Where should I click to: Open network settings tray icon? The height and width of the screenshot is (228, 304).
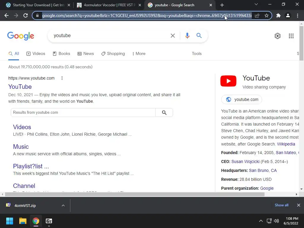pyautogui.click(x=269, y=221)
